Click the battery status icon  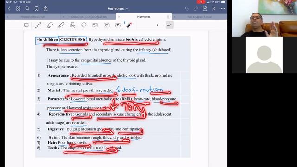tap(223, 2)
